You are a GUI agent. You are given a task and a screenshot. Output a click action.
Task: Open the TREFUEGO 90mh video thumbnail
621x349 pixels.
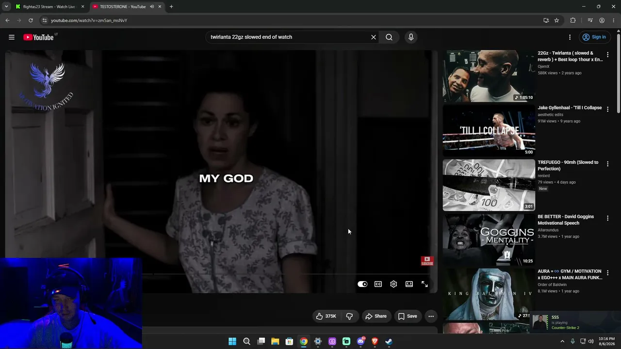pos(489,185)
